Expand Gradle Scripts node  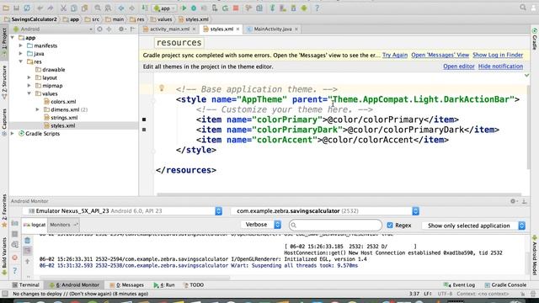click(x=13, y=133)
